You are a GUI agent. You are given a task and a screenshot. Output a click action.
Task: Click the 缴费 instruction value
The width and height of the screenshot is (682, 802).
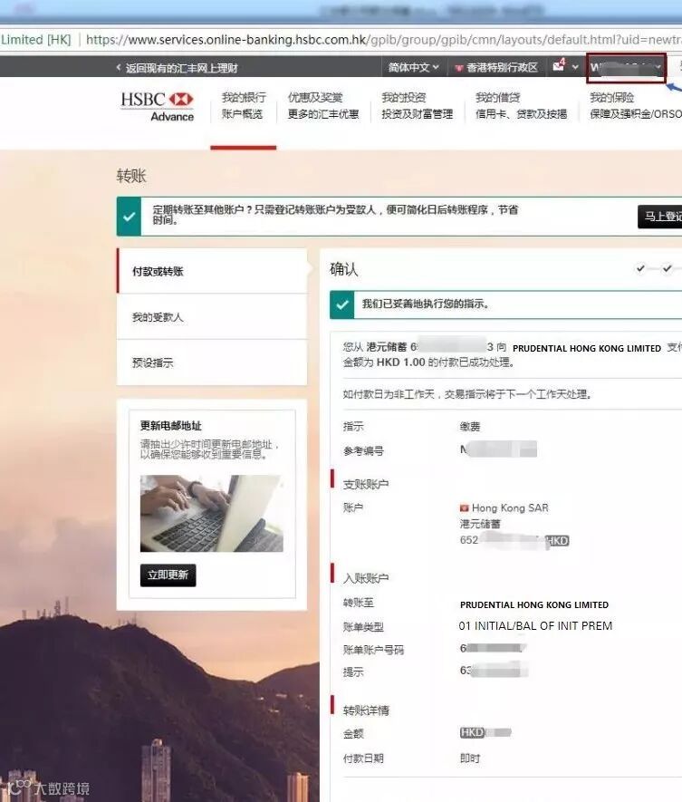coord(470,426)
